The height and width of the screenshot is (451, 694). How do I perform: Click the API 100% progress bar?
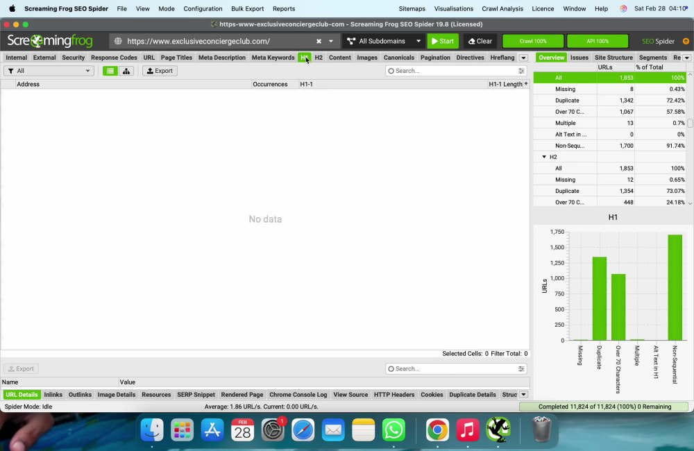(598, 41)
